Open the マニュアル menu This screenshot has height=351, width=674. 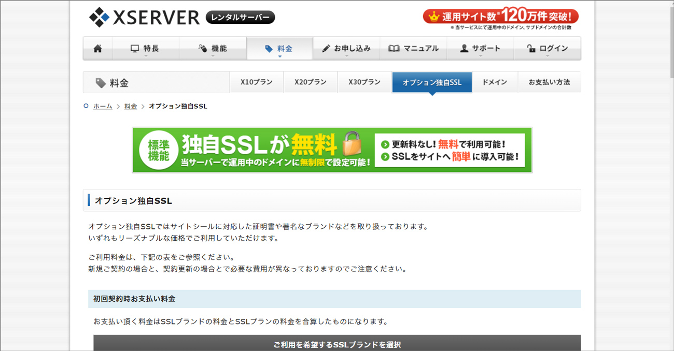tap(413, 49)
